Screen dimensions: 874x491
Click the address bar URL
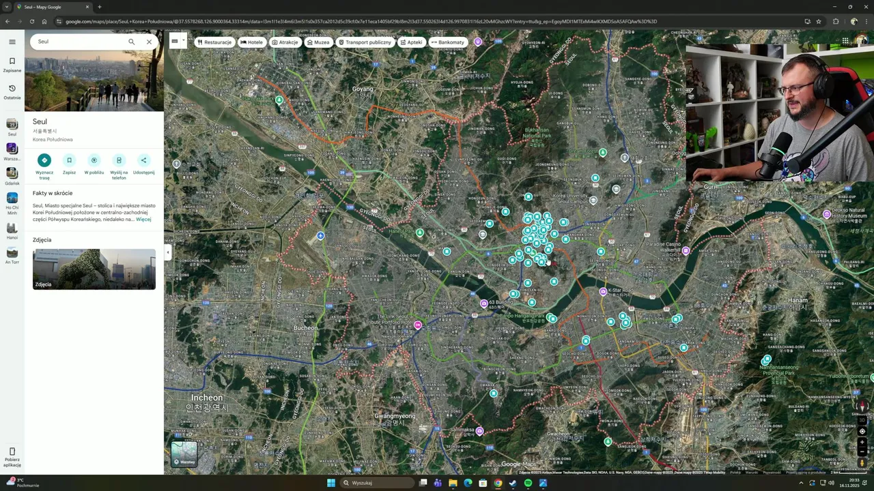(x=361, y=21)
